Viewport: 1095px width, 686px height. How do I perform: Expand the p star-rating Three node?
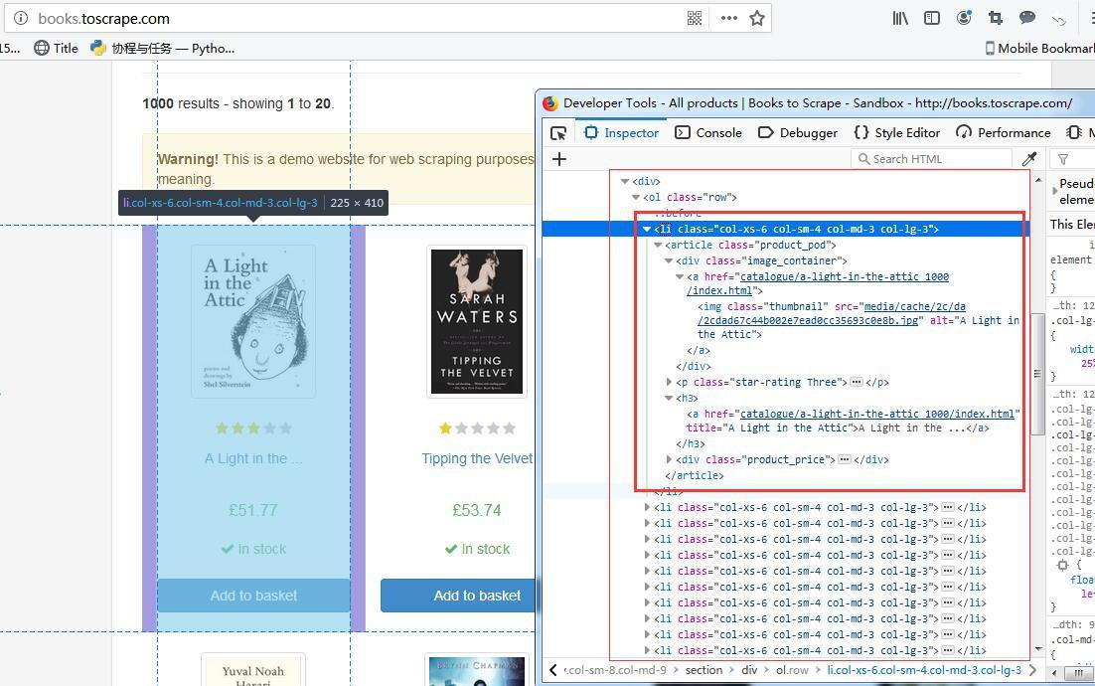pos(669,382)
